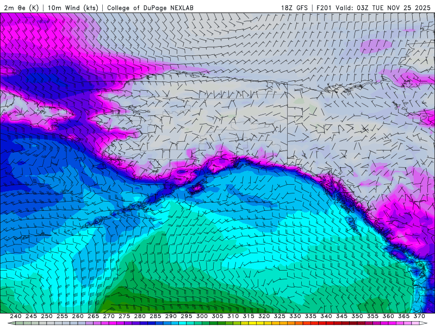Click the 300 value on the color scale
The height and width of the screenshot is (326, 435).
click(x=202, y=316)
